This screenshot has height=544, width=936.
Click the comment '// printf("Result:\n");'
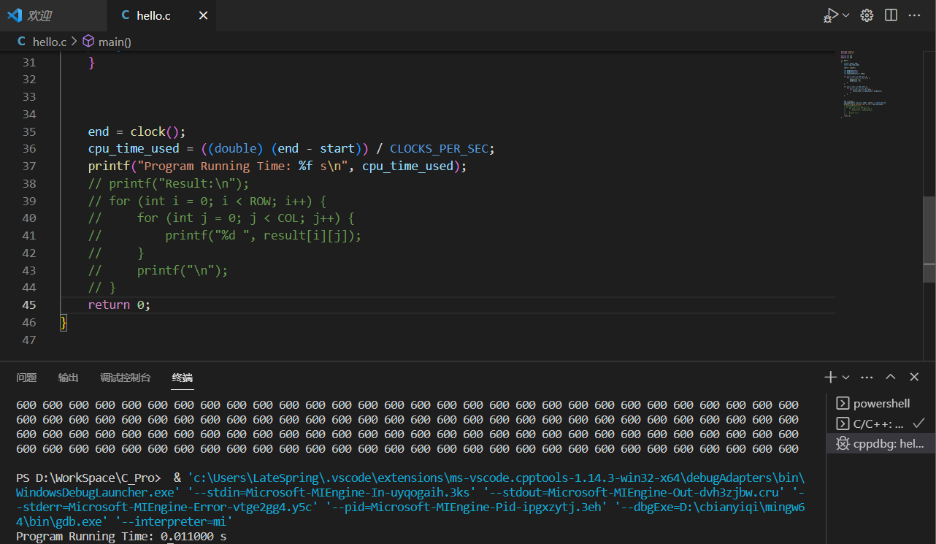pyautogui.click(x=169, y=183)
